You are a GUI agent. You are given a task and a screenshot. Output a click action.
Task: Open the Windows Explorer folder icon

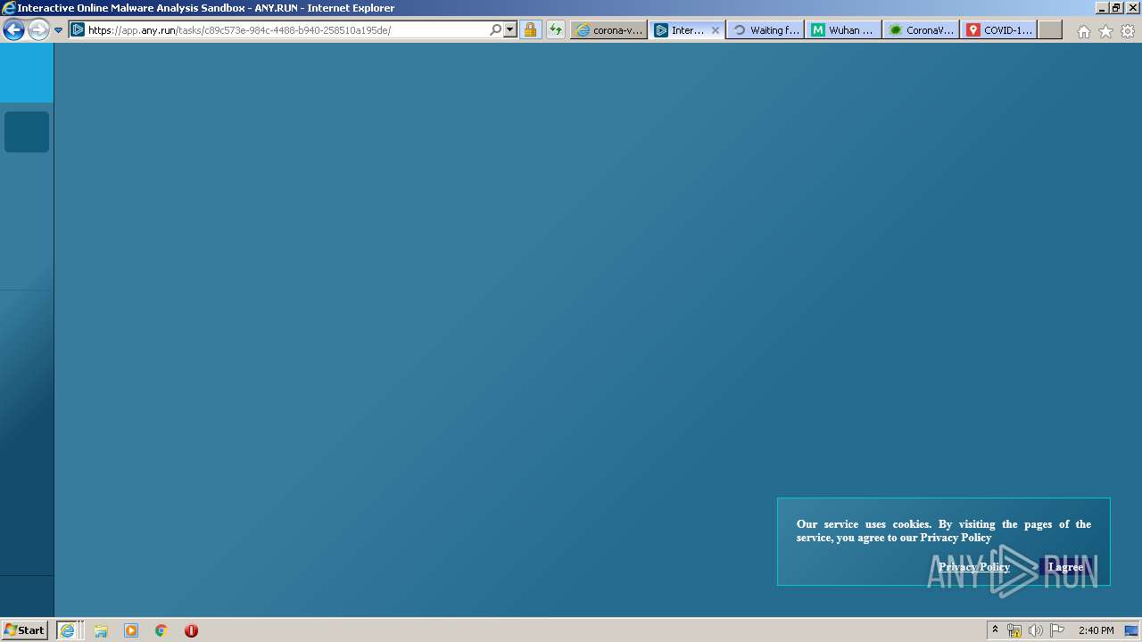pyautogui.click(x=101, y=630)
